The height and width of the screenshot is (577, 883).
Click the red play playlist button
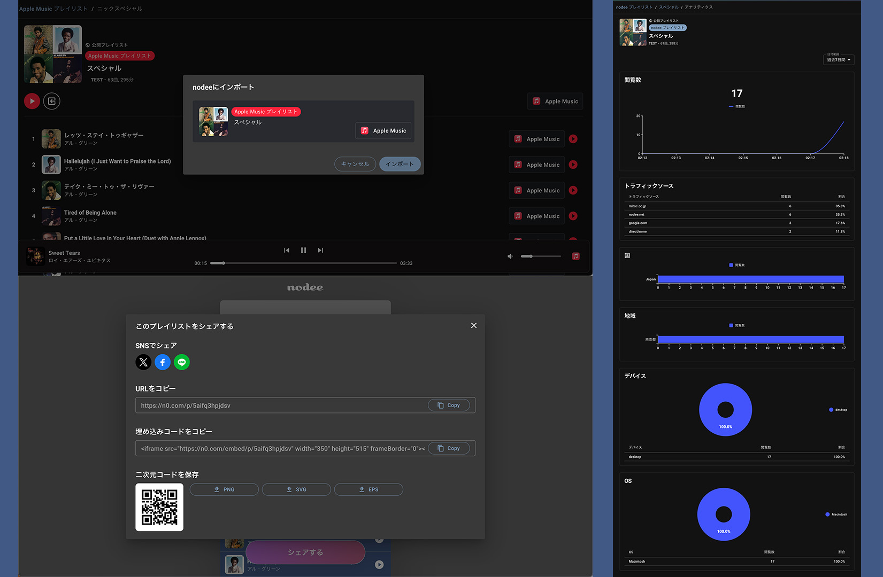point(32,101)
